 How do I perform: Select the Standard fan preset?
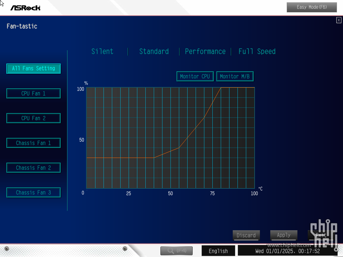point(154,51)
